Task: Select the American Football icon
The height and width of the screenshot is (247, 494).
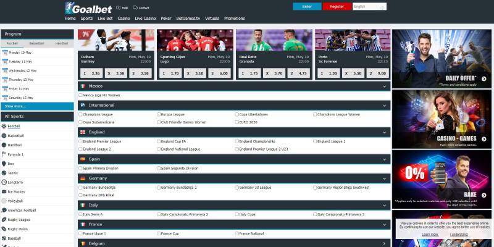Action: 4,210
